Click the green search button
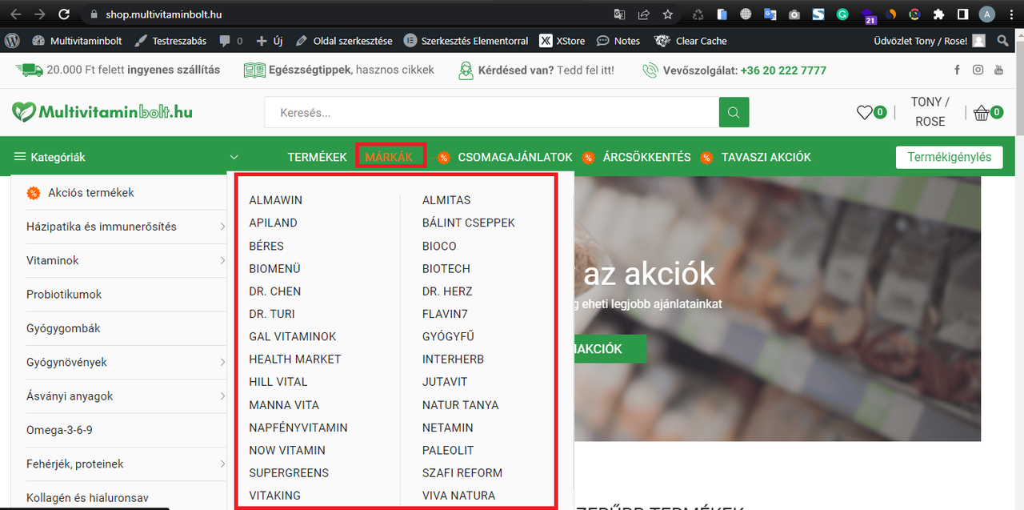 (734, 112)
